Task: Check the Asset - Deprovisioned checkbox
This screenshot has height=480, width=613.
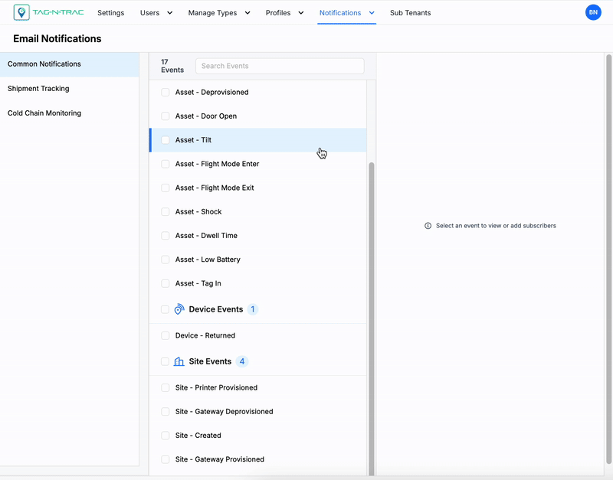Action: tap(166, 92)
